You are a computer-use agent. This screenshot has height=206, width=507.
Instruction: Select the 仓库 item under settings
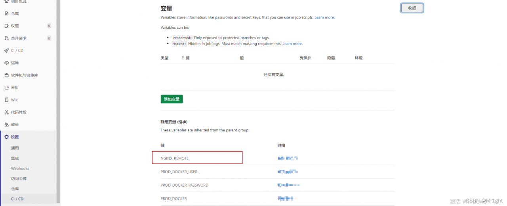[15, 189]
